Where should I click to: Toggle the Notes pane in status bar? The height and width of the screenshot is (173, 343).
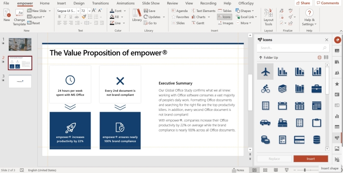[238, 170]
